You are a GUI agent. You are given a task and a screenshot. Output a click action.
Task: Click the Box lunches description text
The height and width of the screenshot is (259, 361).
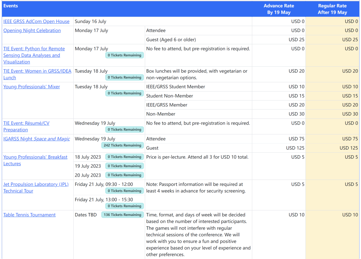(197, 74)
